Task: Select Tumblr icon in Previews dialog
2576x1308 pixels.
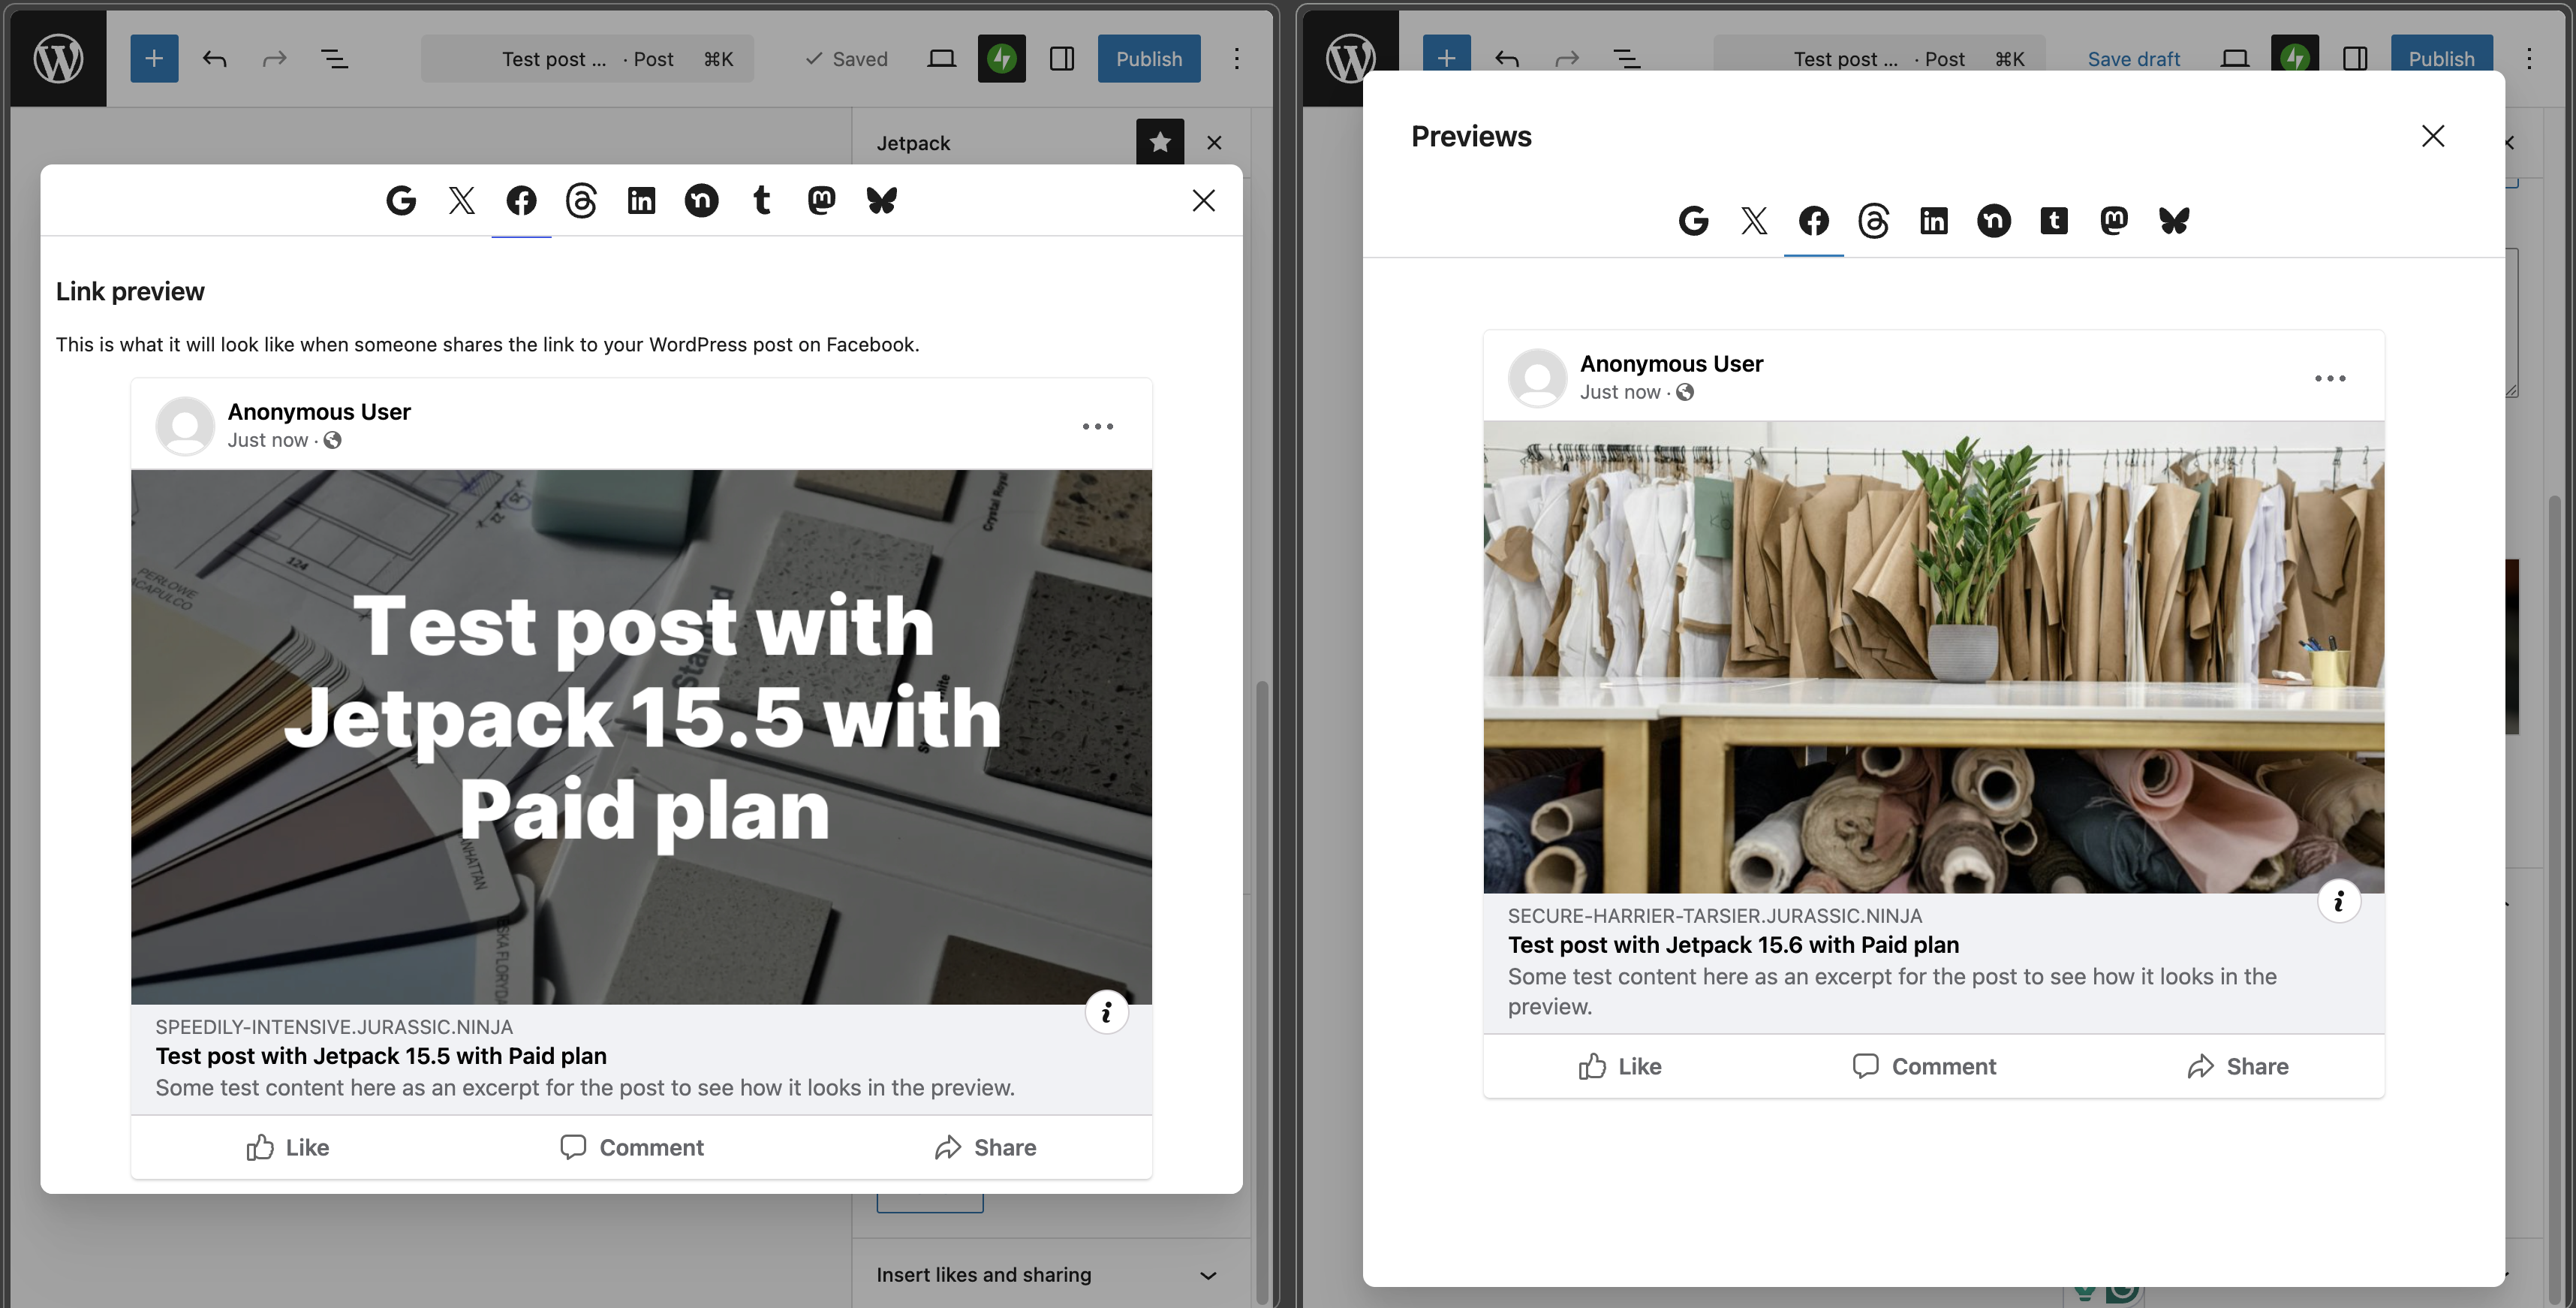Action: tap(2053, 221)
